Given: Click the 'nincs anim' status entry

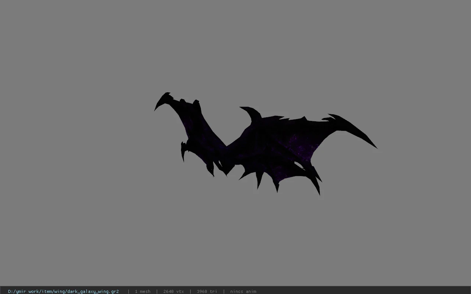Looking at the screenshot, I should (243, 291).
